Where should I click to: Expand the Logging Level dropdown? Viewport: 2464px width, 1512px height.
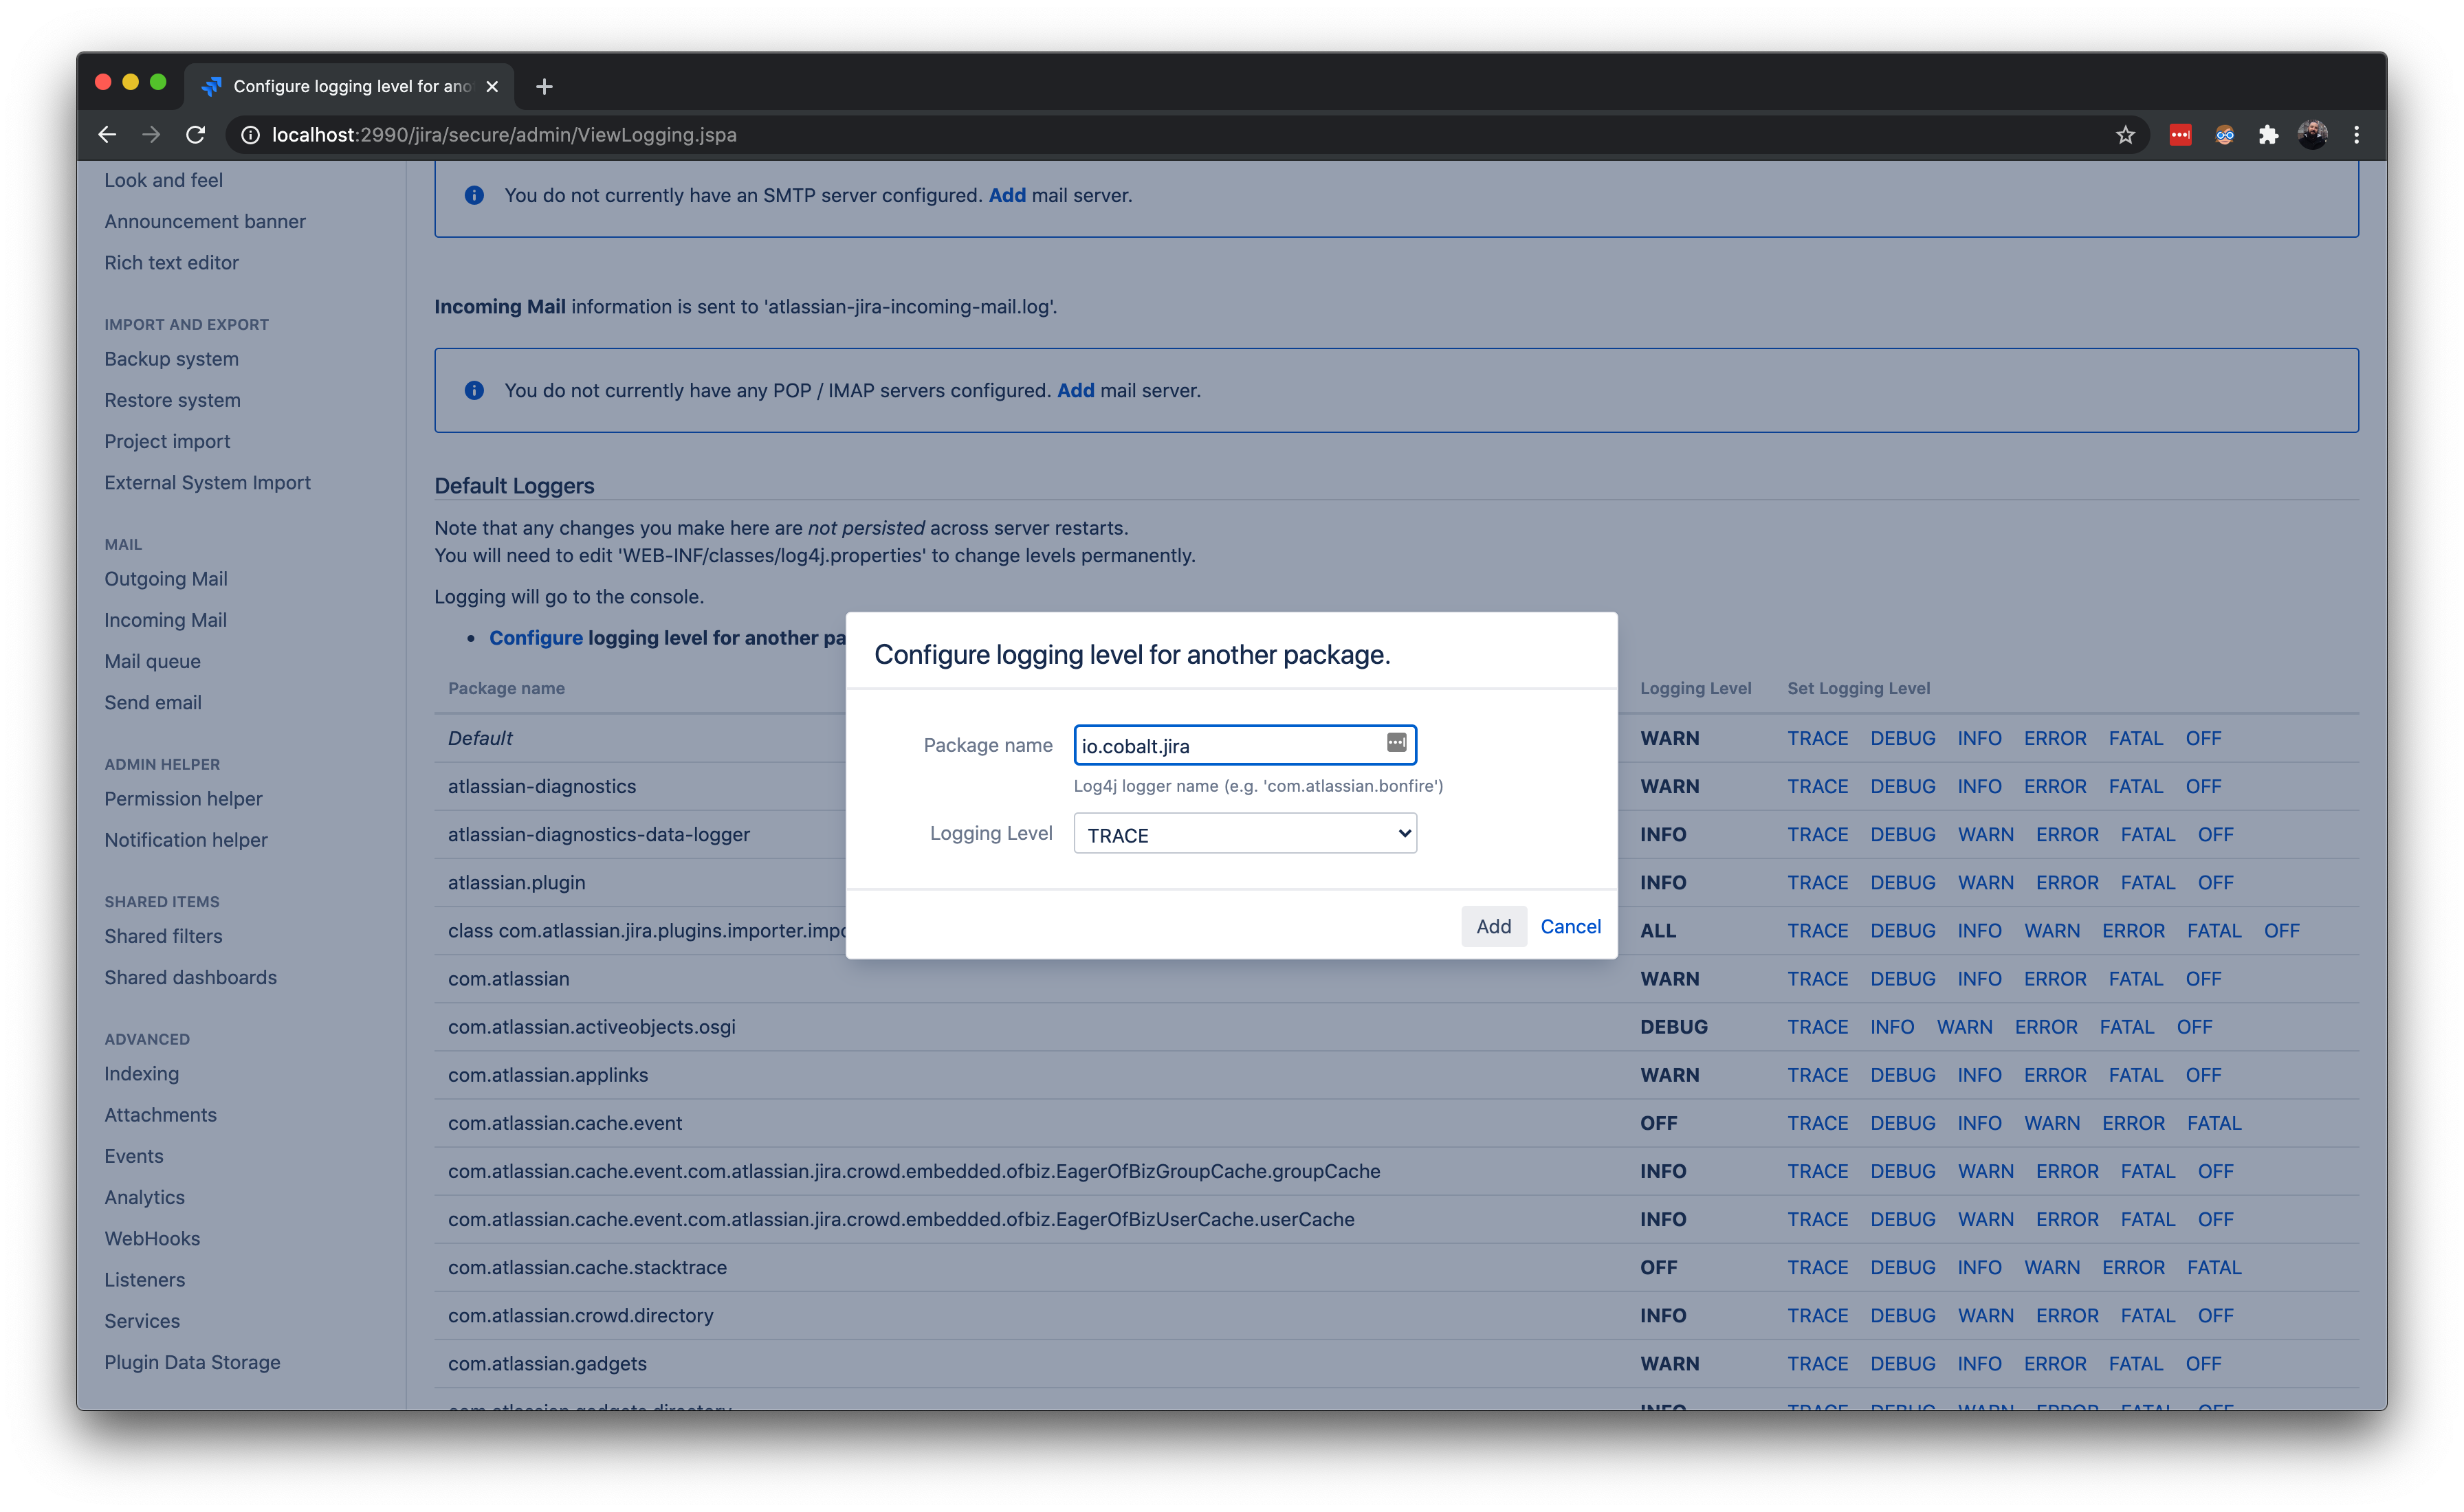click(1244, 834)
